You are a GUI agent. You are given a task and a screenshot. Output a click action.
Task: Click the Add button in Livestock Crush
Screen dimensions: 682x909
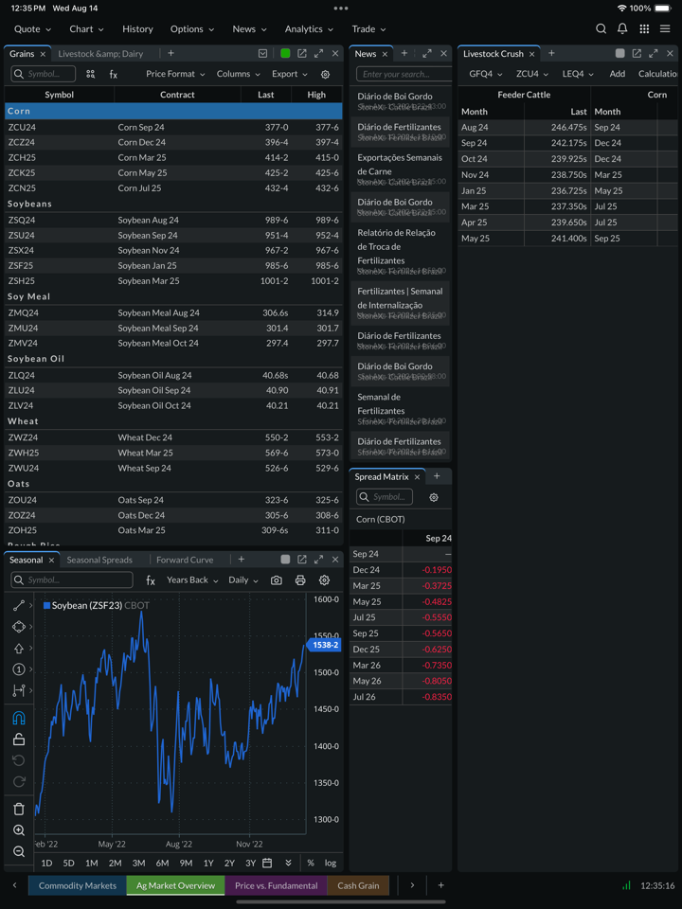[617, 74]
